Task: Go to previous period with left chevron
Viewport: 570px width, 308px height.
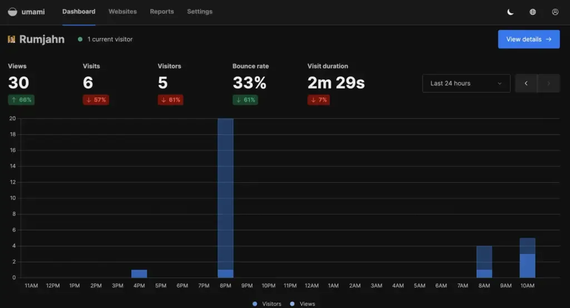Action: [x=526, y=84]
